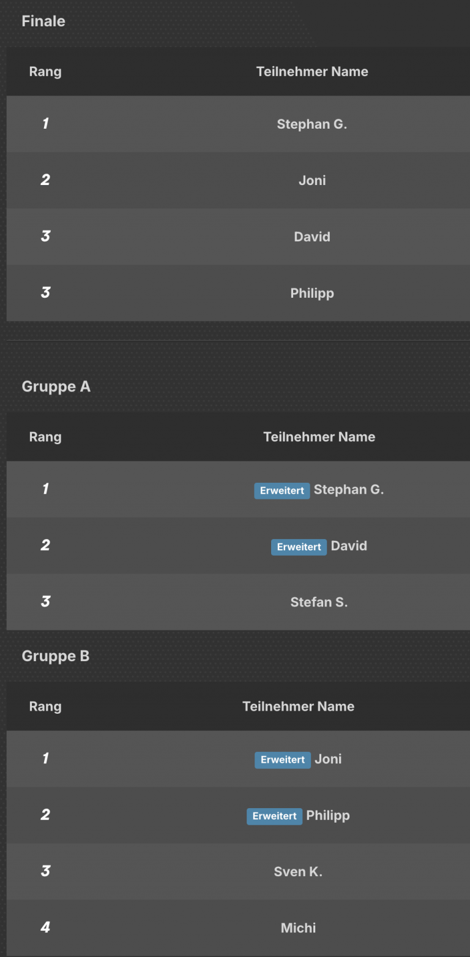
Task: Click Michi in Gruppe B table
Action: (x=298, y=928)
